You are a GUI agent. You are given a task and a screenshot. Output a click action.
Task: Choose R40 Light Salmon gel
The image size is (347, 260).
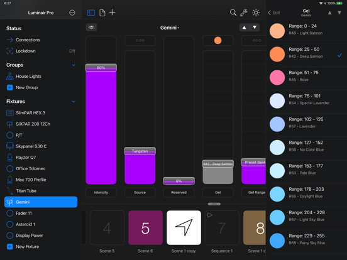point(307,31)
